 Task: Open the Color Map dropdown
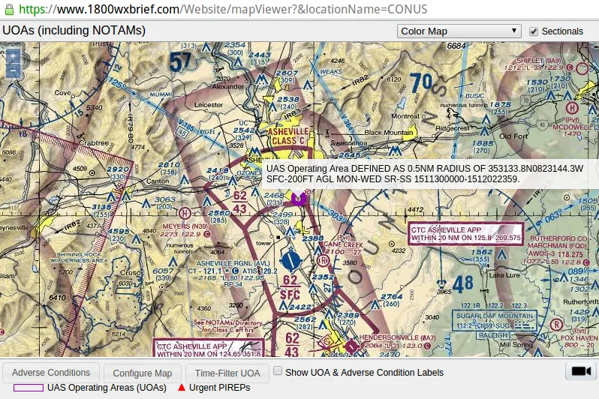[459, 31]
